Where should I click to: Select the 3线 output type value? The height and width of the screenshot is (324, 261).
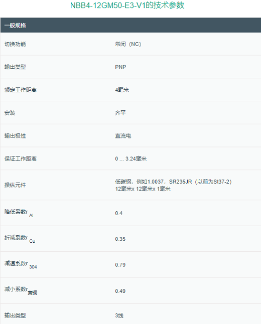click(x=119, y=315)
